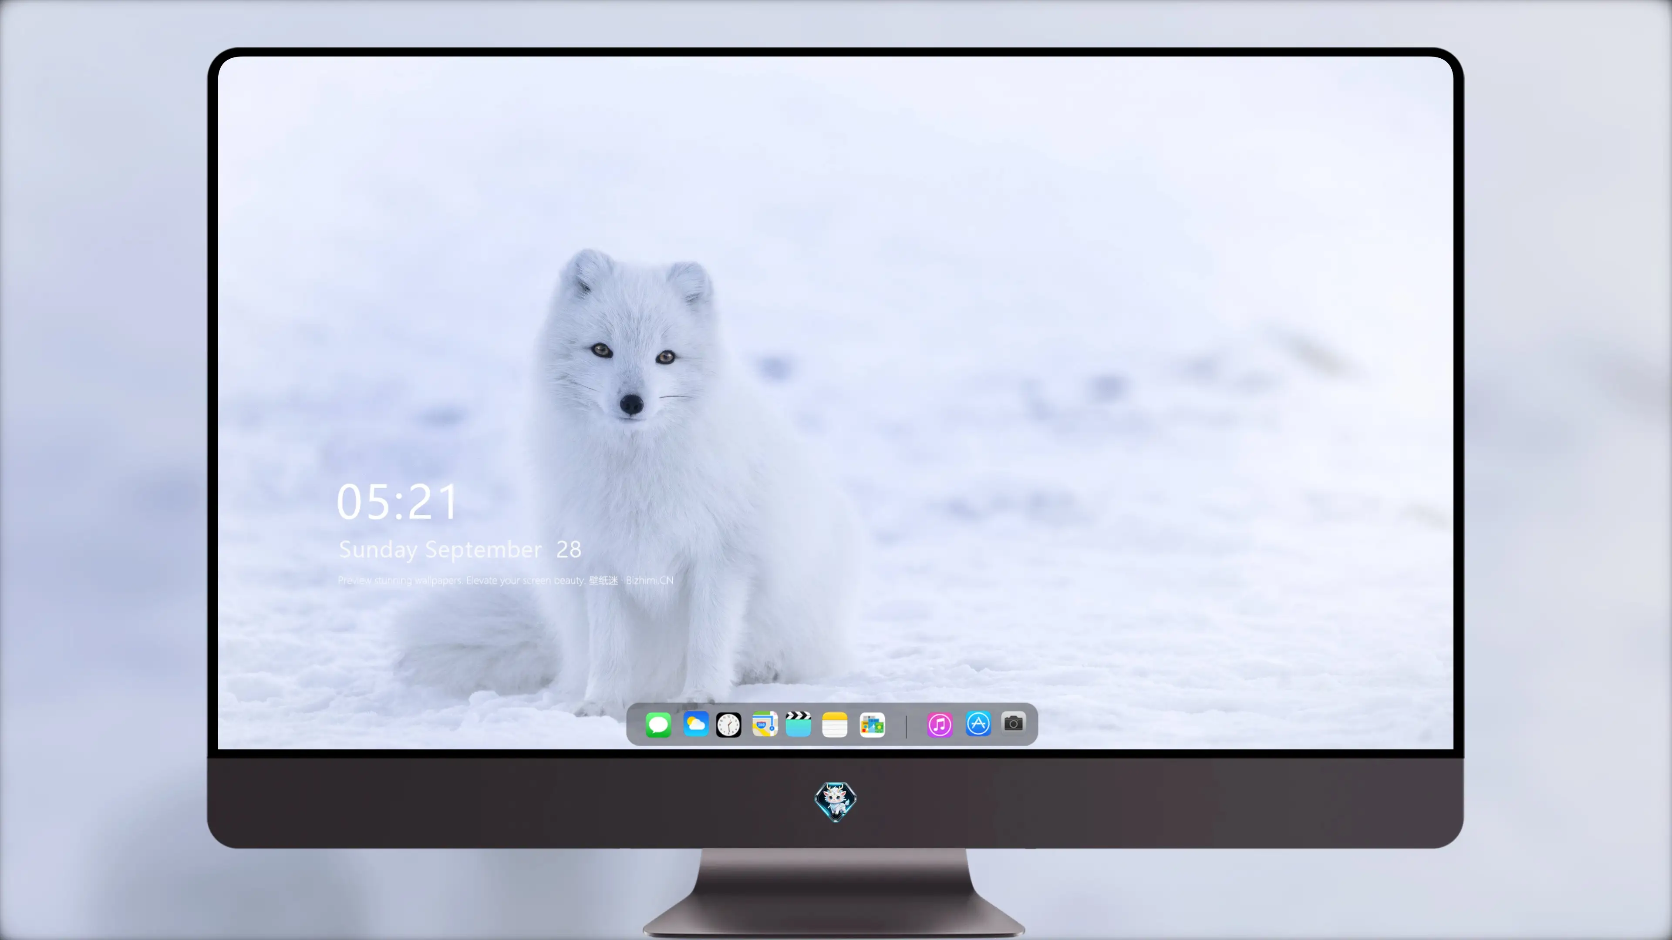The width and height of the screenshot is (1672, 940).
Task: Open the Maps app in the dock
Action: 765,724
